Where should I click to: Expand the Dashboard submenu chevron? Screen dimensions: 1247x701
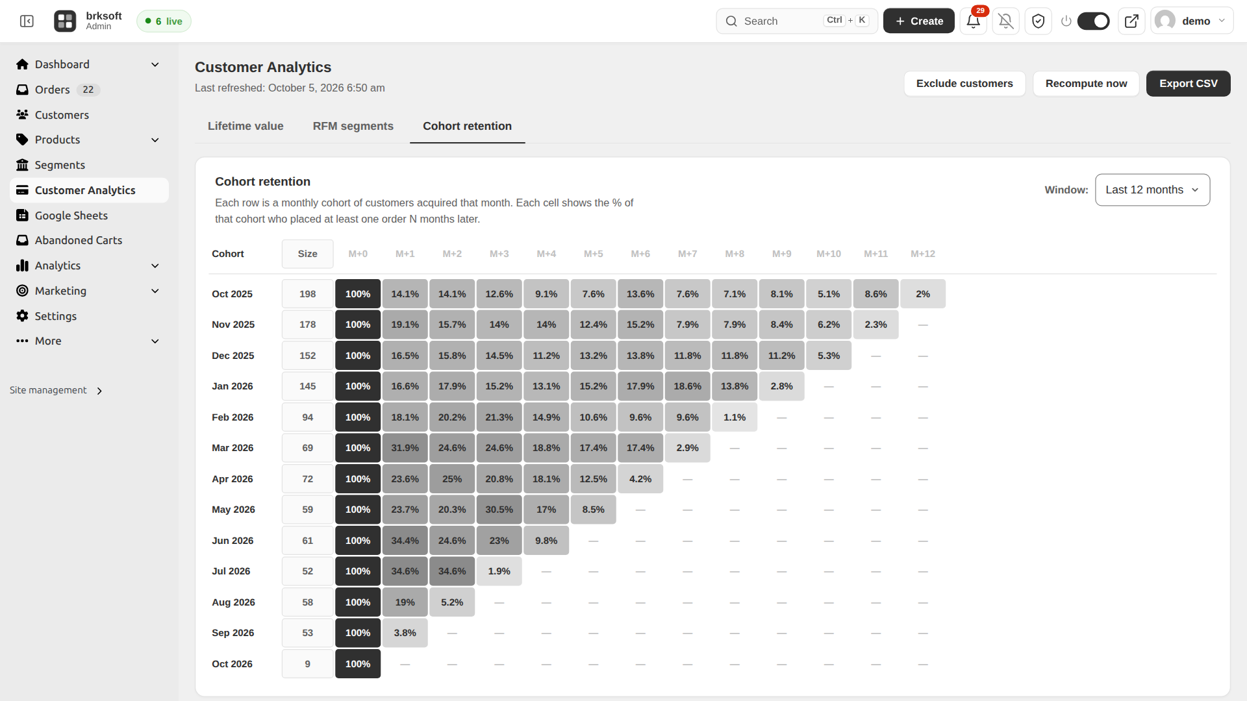(x=155, y=64)
